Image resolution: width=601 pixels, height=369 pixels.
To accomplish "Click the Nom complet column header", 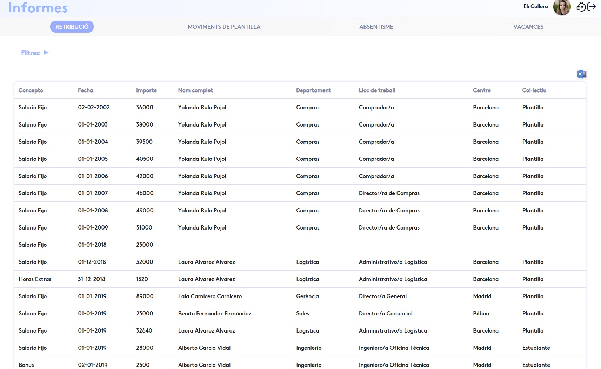I will (195, 90).
